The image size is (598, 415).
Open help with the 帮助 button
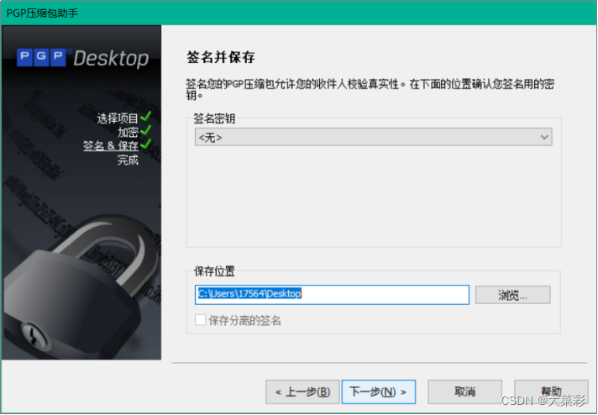(x=551, y=391)
